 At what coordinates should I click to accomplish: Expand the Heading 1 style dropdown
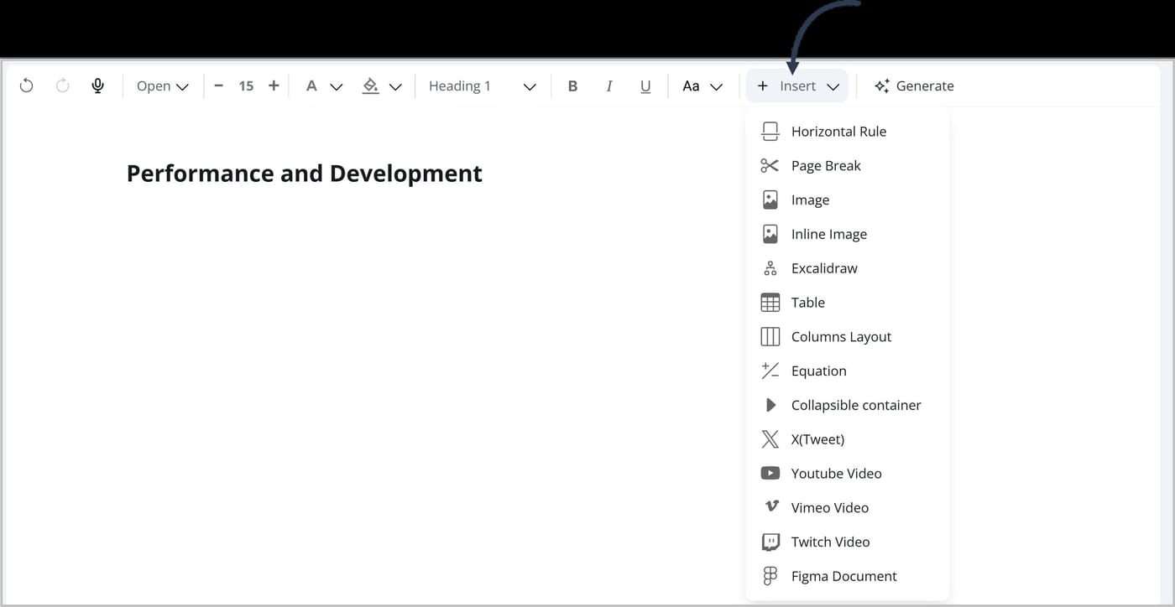(x=483, y=86)
